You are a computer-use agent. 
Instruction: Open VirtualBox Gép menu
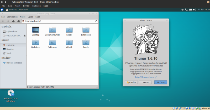[10, 6]
